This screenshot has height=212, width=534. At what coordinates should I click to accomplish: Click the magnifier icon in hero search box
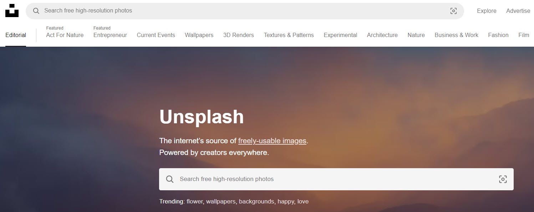point(170,179)
